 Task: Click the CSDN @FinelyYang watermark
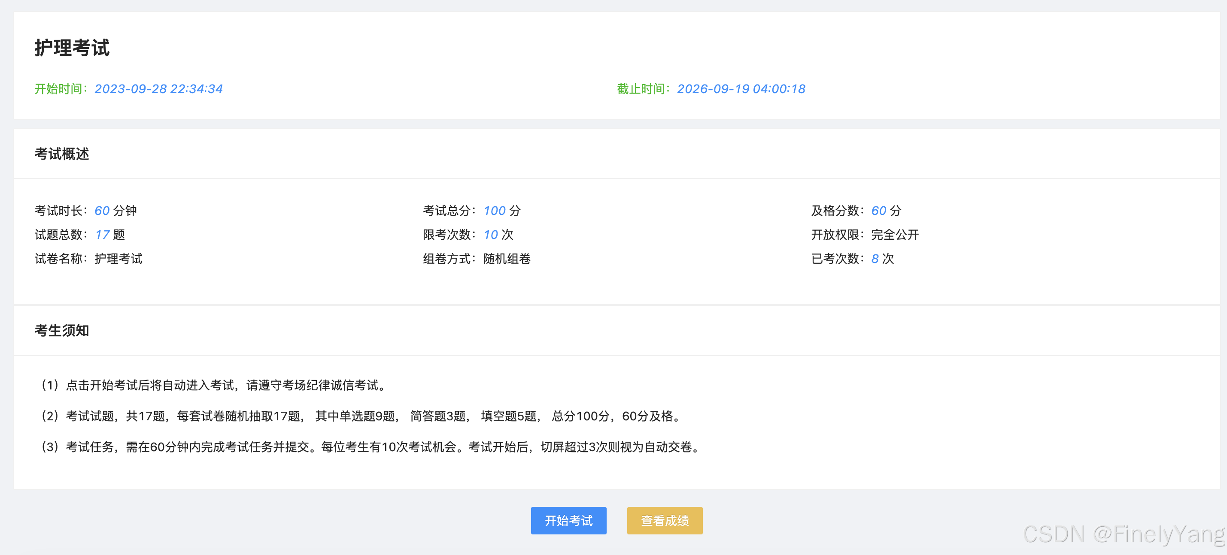click(x=1123, y=534)
